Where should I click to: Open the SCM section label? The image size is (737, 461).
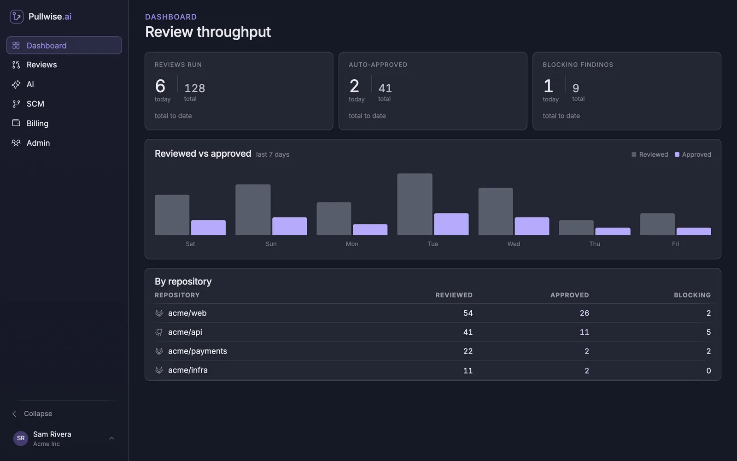35,104
